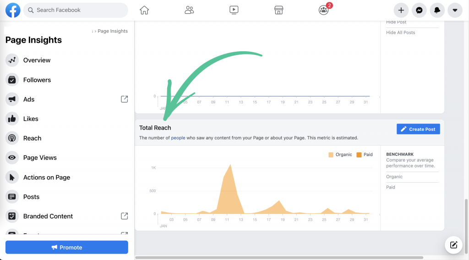Click the Create Post button

[x=418, y=129]
